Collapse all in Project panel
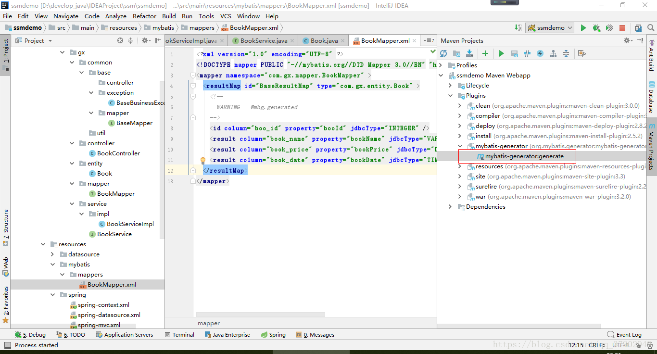 [130, 41]
